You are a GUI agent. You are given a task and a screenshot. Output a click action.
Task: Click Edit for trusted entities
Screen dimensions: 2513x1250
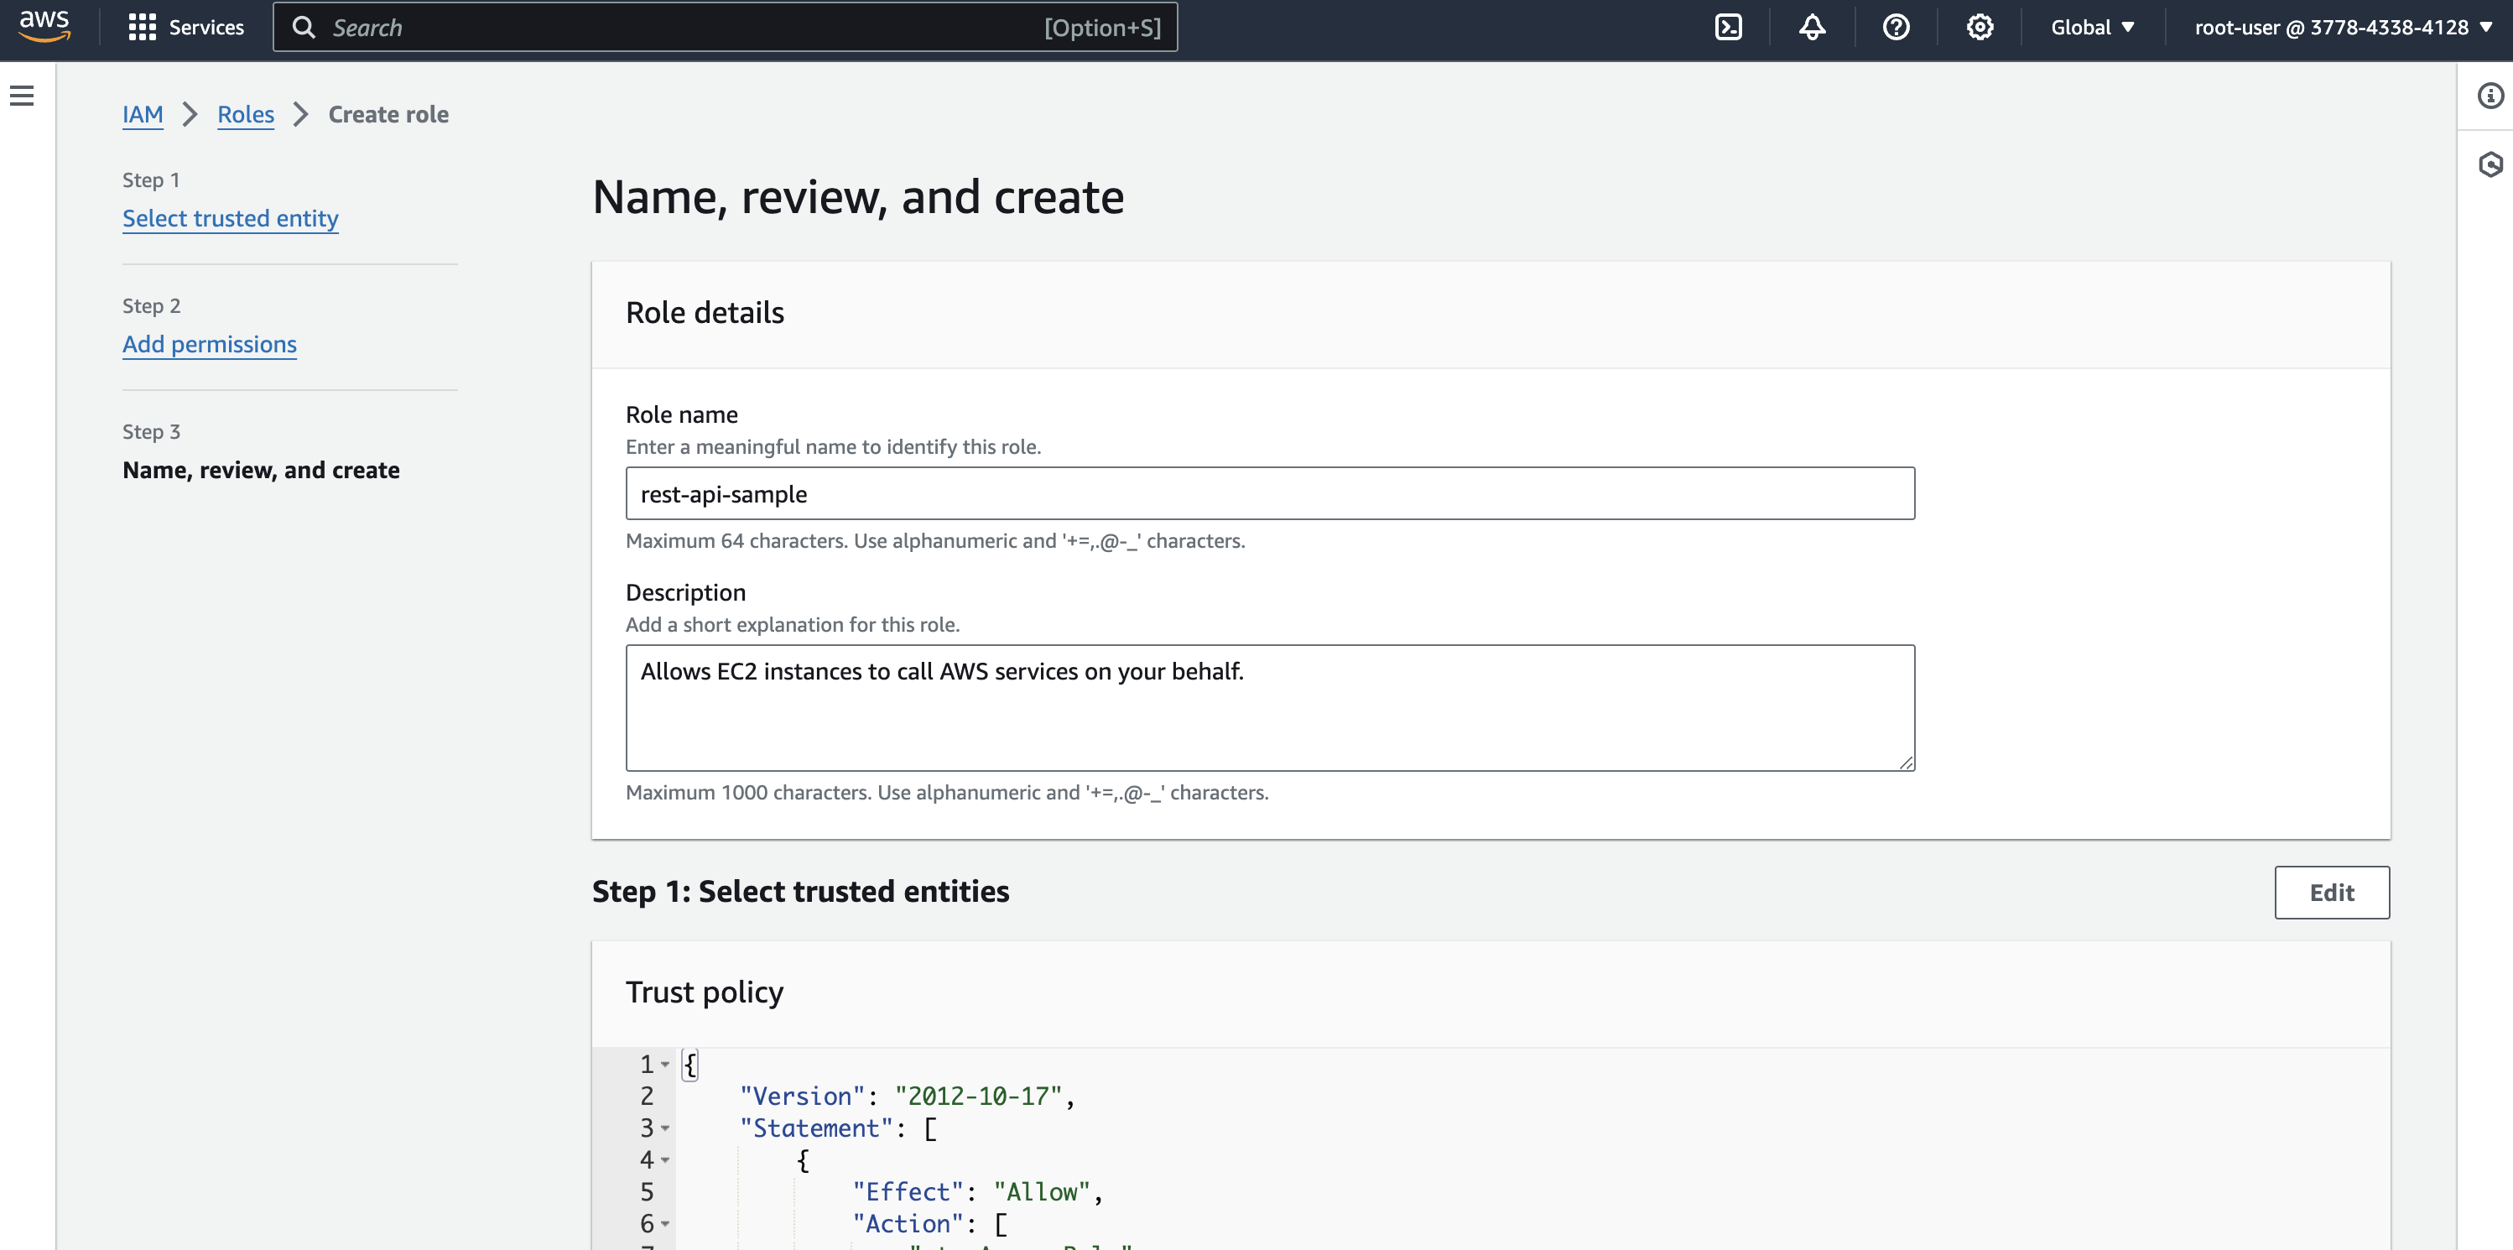pyautogui.click(x=2331, y=892)
